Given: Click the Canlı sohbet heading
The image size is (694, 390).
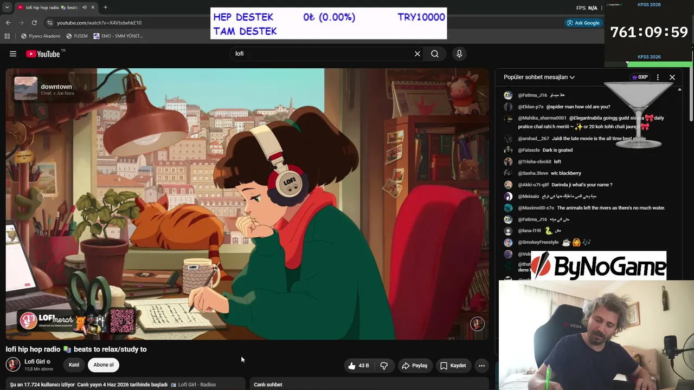Looking at the screenshot, I should tap(268, 385).
